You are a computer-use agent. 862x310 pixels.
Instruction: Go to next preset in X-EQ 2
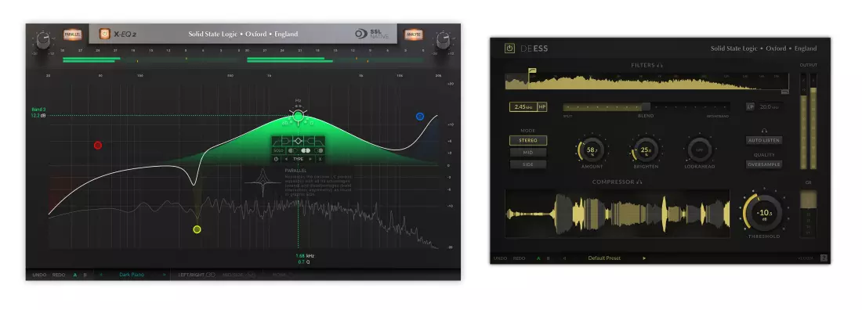pos(165,274)
